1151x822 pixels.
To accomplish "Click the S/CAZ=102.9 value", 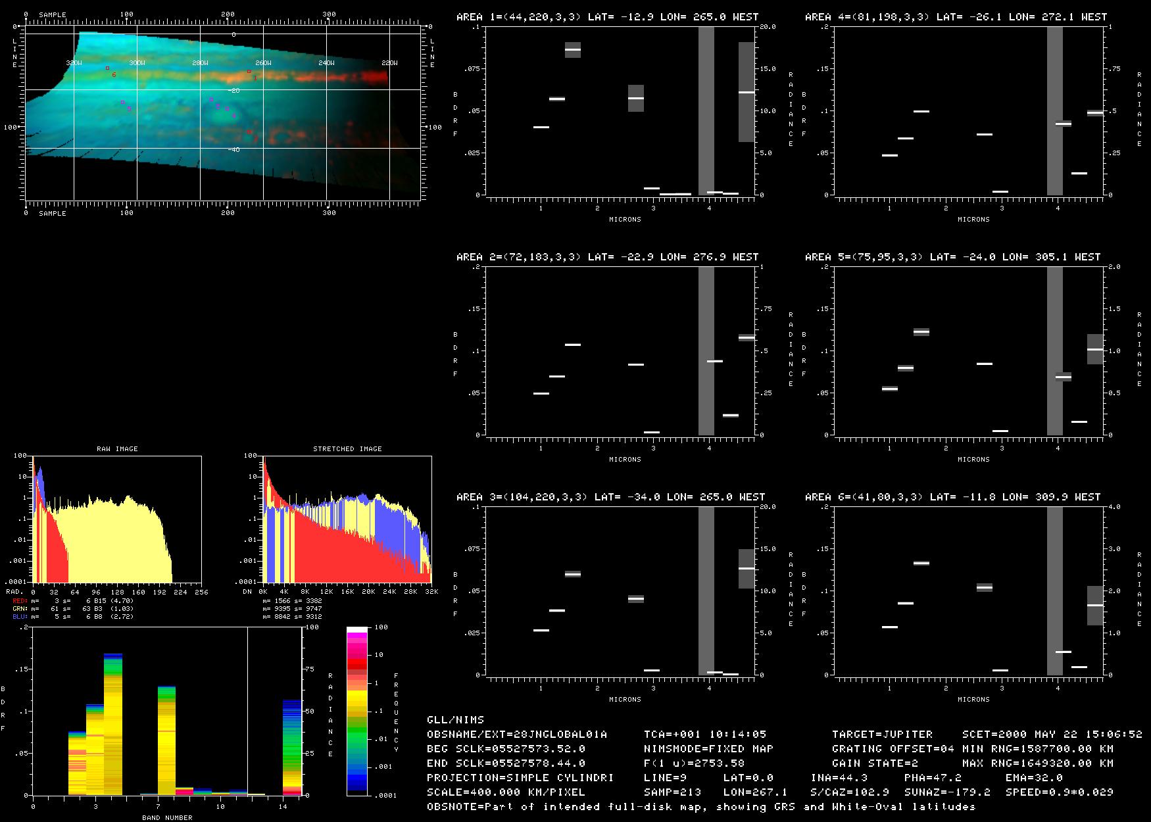I will pyautogui.click(x=849, y=792).
